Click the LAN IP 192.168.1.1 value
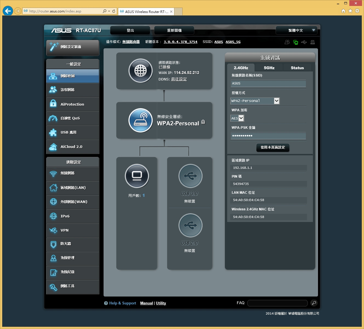The image size is (364, 329). (243, 168)
